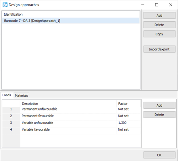This screenshot has height=161, width=178.
Task: Add a new load factor row
Action: (159, 105)
